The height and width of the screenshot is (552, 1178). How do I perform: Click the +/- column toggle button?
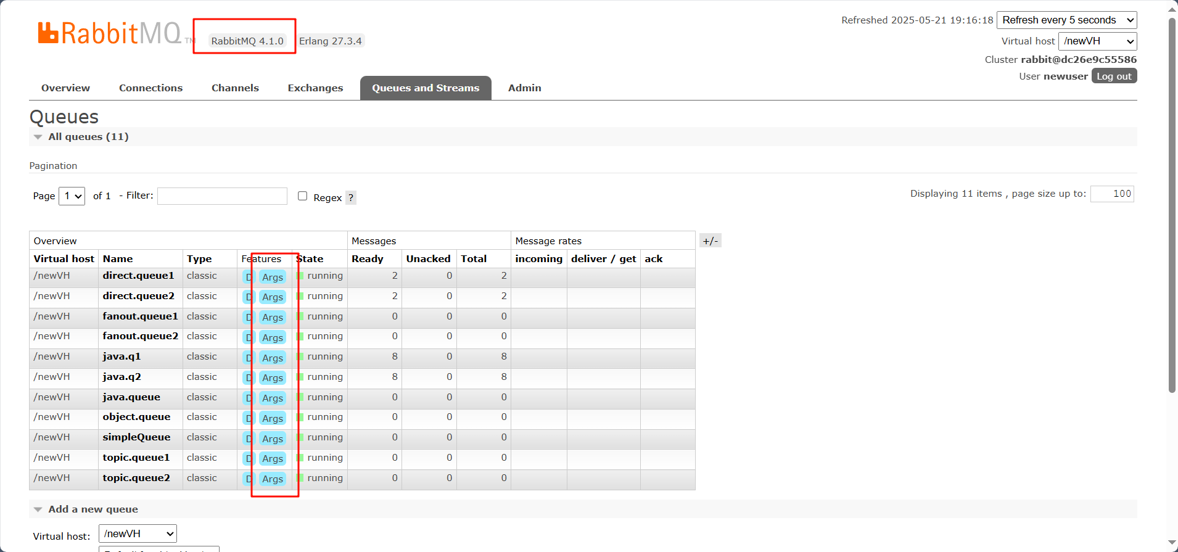(x=710, y=241)
